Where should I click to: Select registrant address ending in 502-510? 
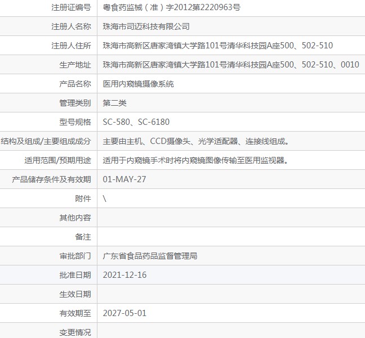217,46
